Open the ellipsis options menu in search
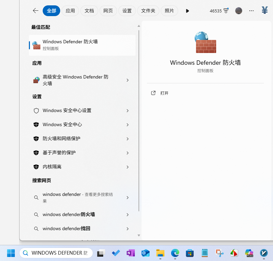 [x=251, y=10]
